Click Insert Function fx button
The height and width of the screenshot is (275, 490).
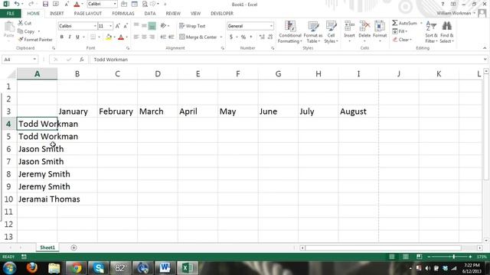[x=82, y=60]
